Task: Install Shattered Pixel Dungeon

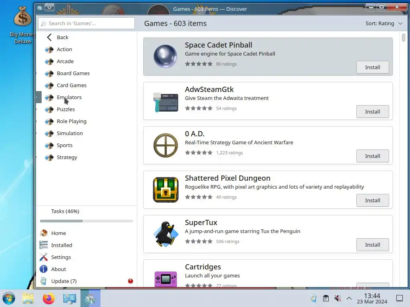Action: point(372,201)
